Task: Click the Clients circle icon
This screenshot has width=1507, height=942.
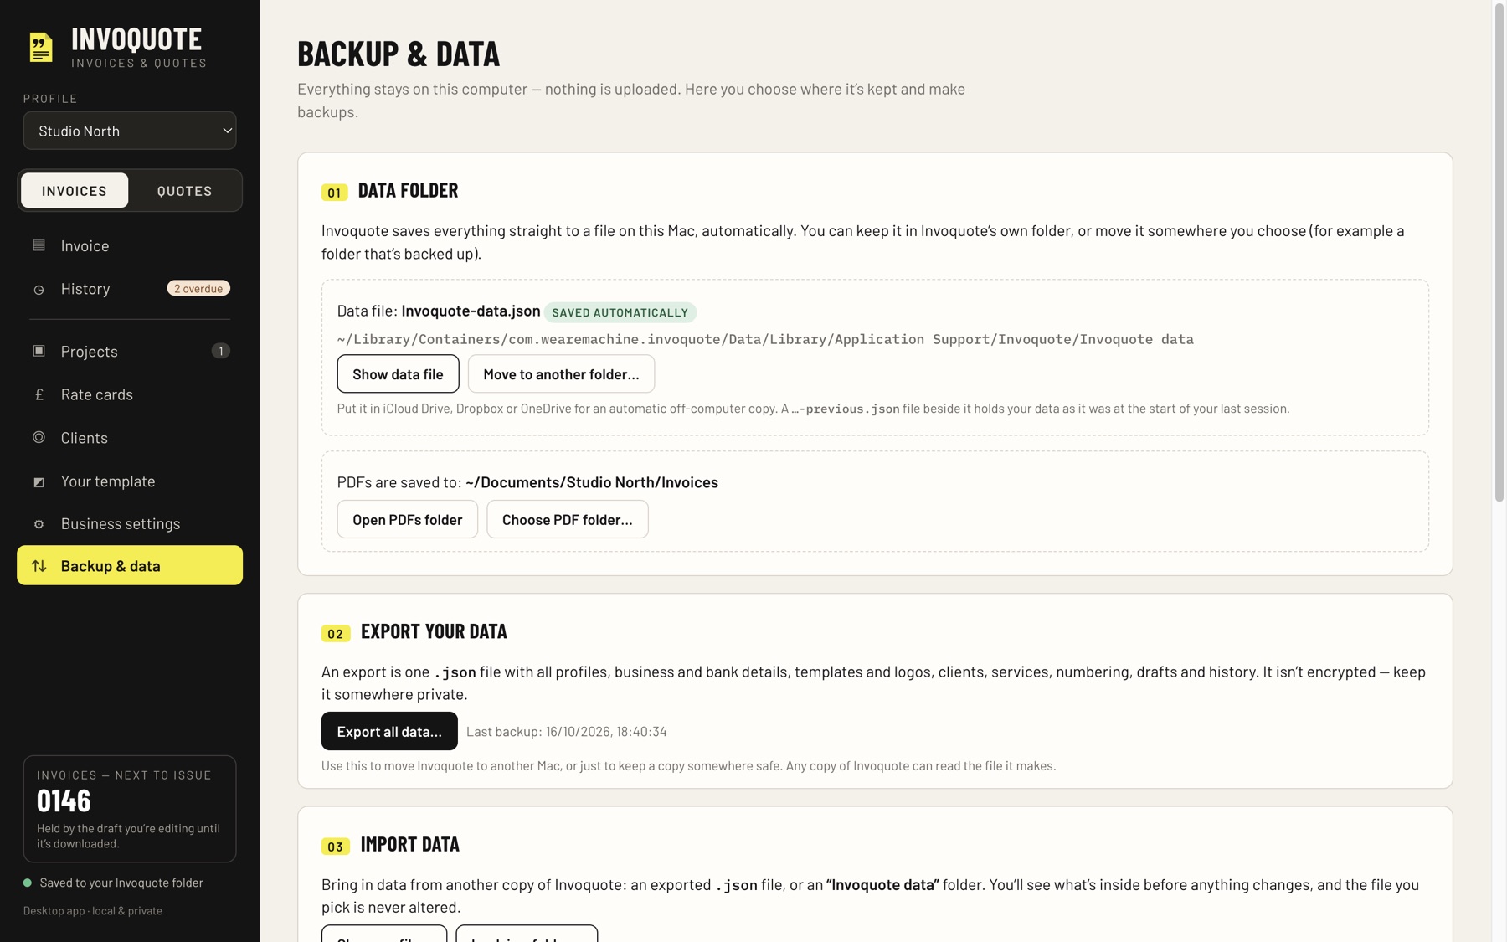Action: coord(39,437)
